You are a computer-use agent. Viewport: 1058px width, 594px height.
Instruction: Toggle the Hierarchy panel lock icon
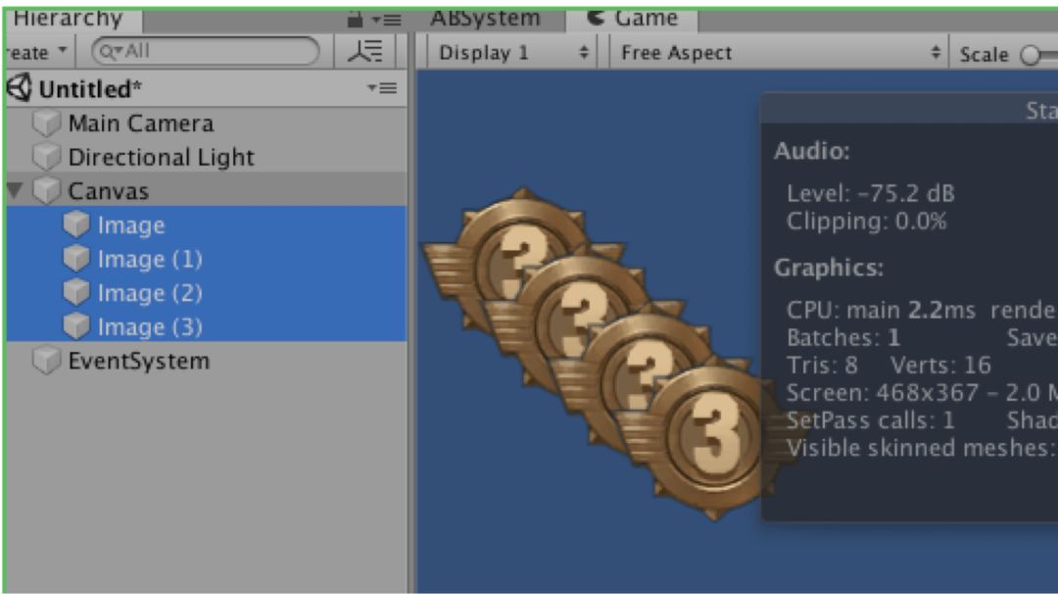click(355, 20)
